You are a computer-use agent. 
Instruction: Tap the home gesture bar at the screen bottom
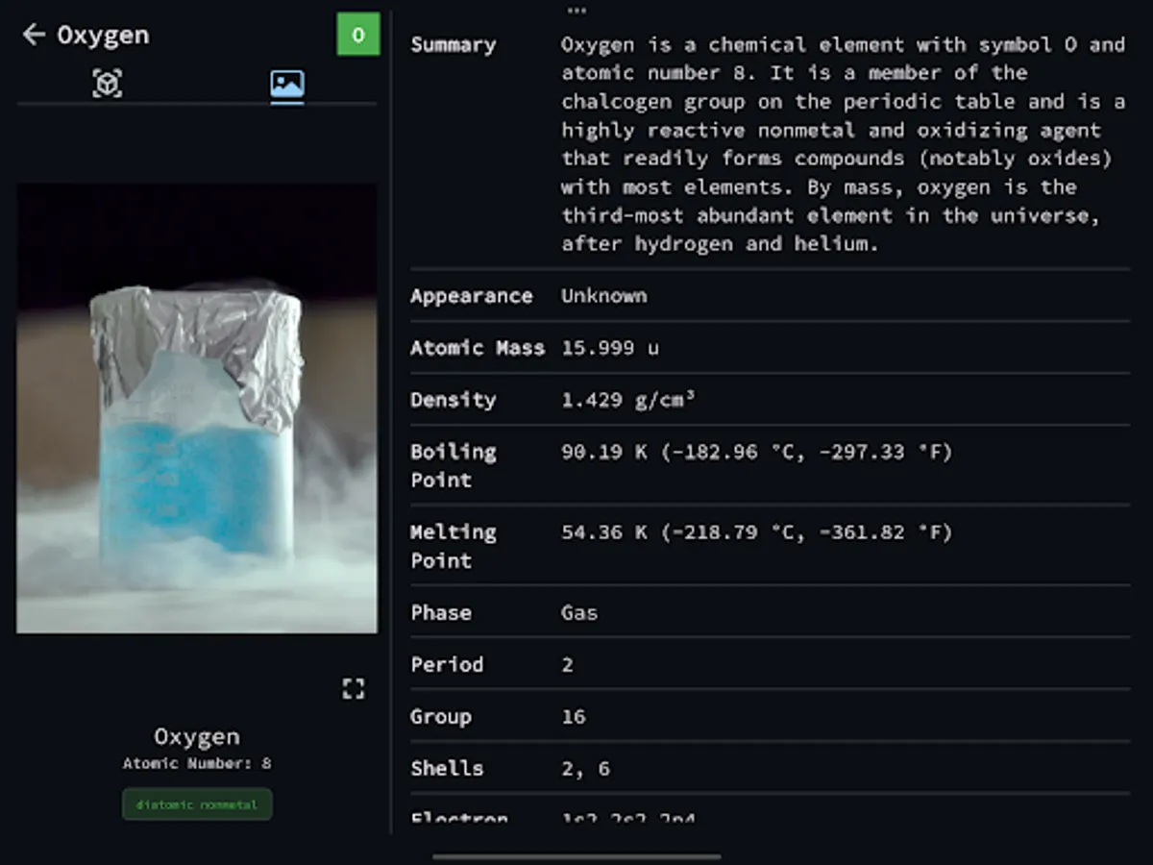[x=576, y=856]
